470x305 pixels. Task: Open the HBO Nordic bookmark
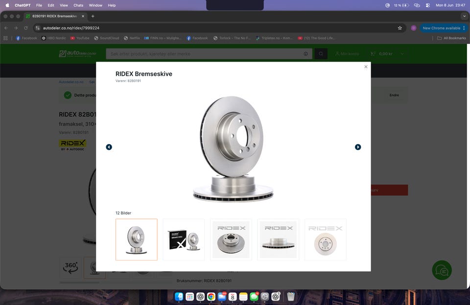(x=54, y=38)
